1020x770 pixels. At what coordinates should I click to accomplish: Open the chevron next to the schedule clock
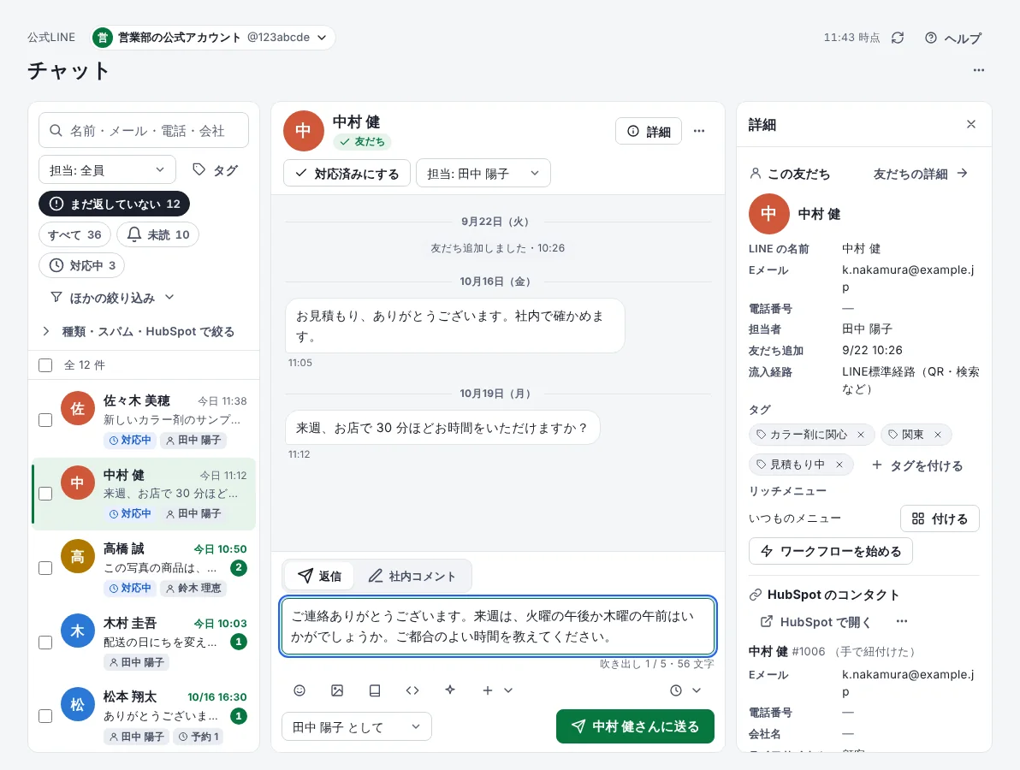click(x=696, y=690)
